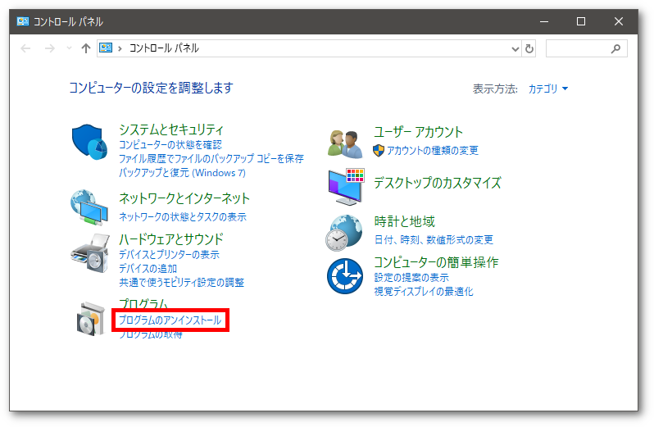Viewport: 654px width, 427px height.
Task: Click 共通で使うモビリティ設定の調整 link
Action: 181,282
